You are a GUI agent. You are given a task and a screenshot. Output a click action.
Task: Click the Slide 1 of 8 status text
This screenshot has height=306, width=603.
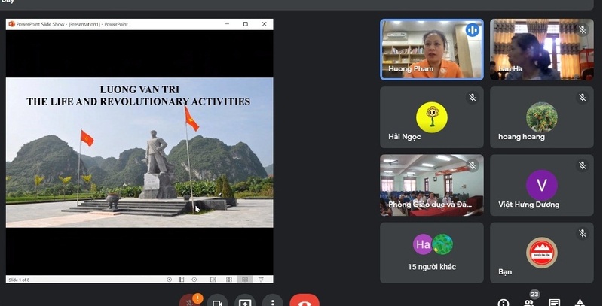[x=19, y=280]
